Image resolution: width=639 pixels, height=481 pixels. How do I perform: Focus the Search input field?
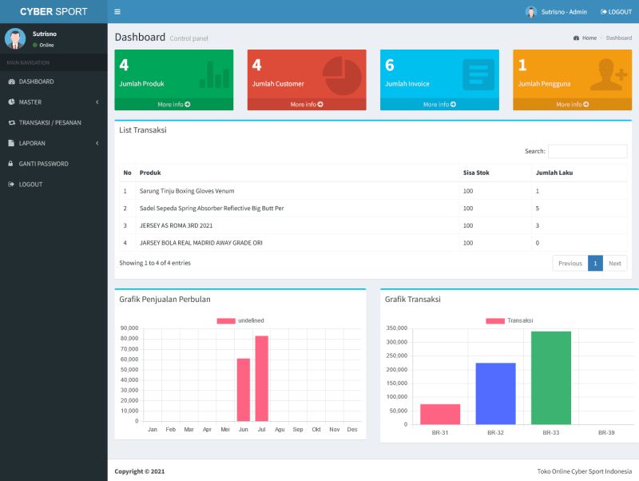(588, 151)
